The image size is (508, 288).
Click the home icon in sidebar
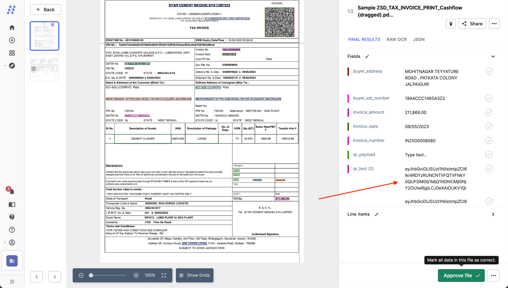point(12,27)
